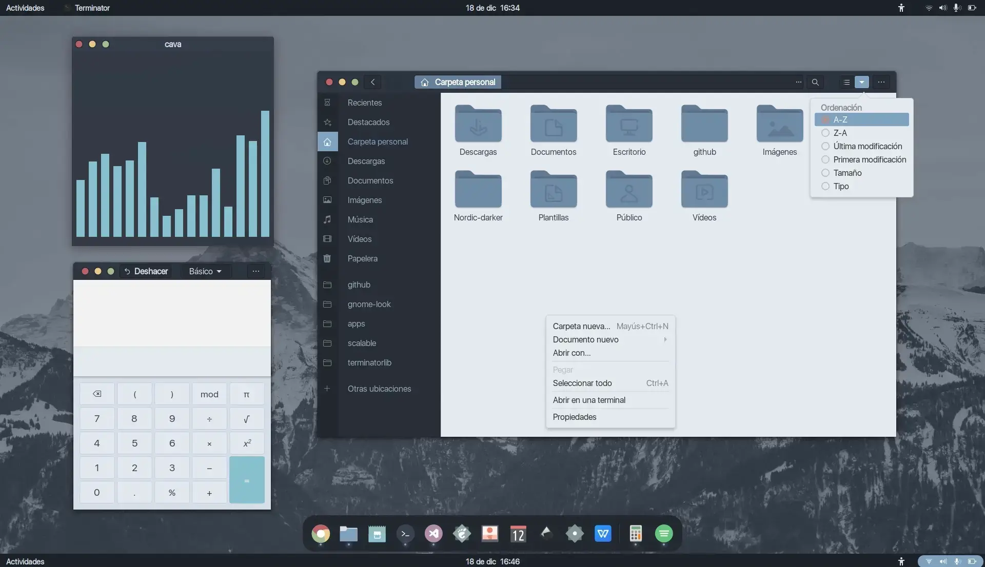Open the terminal app from the dock
Viewport: 985px width, 567px height.
[x=405, y=533]
